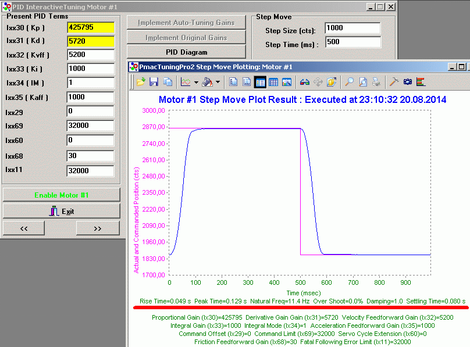Click Ixx68 field showing 30
470x347 pixels.
pyautogui.click(x=90, y=156)
